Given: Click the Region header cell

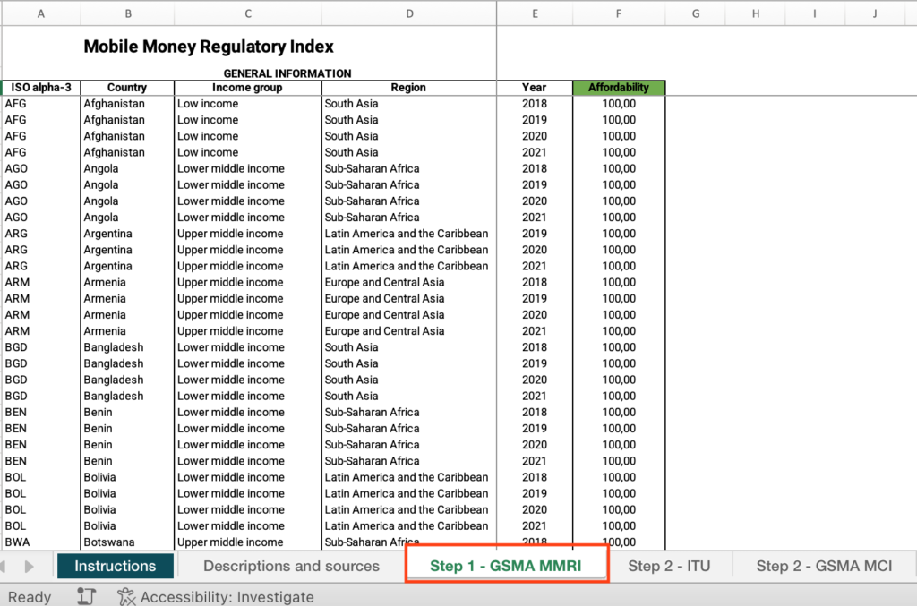Looking at the screenshot, I should pyautogui.click(x=408, y=88).
